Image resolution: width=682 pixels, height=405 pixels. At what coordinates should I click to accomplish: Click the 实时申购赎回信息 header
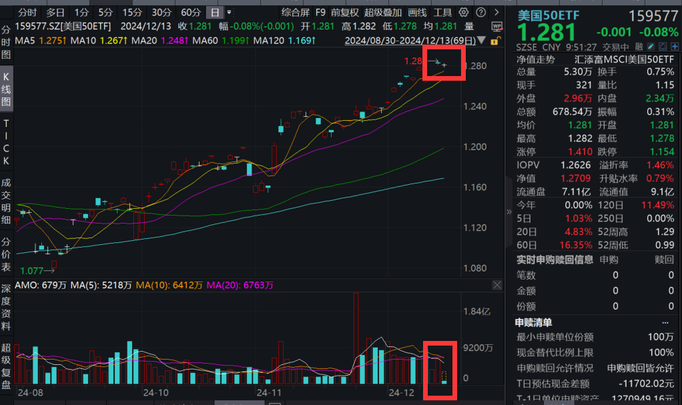click(555, 260)
